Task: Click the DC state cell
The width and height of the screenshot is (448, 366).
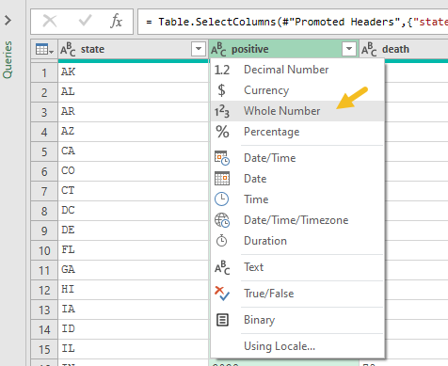Action: [134, 211]
